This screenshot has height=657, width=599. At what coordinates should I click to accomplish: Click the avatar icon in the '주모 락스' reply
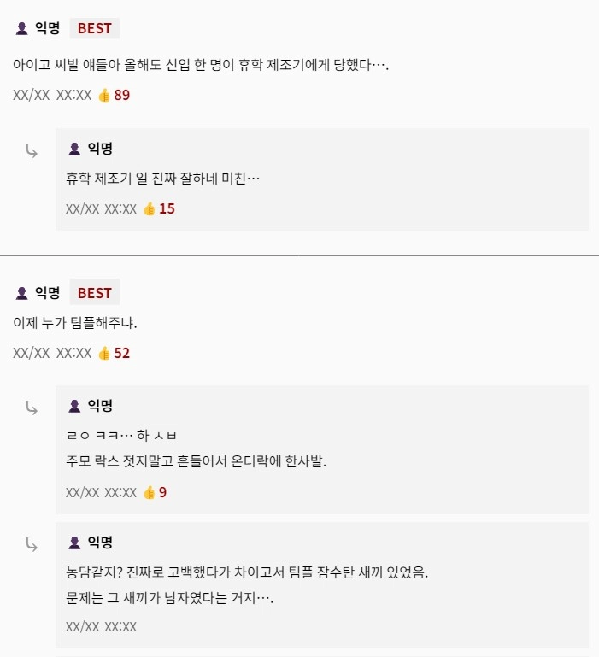(74, 406)
